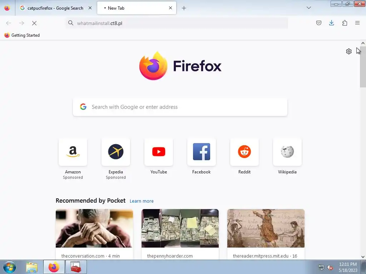Expand the list all tabs chevron

point(308,8)
